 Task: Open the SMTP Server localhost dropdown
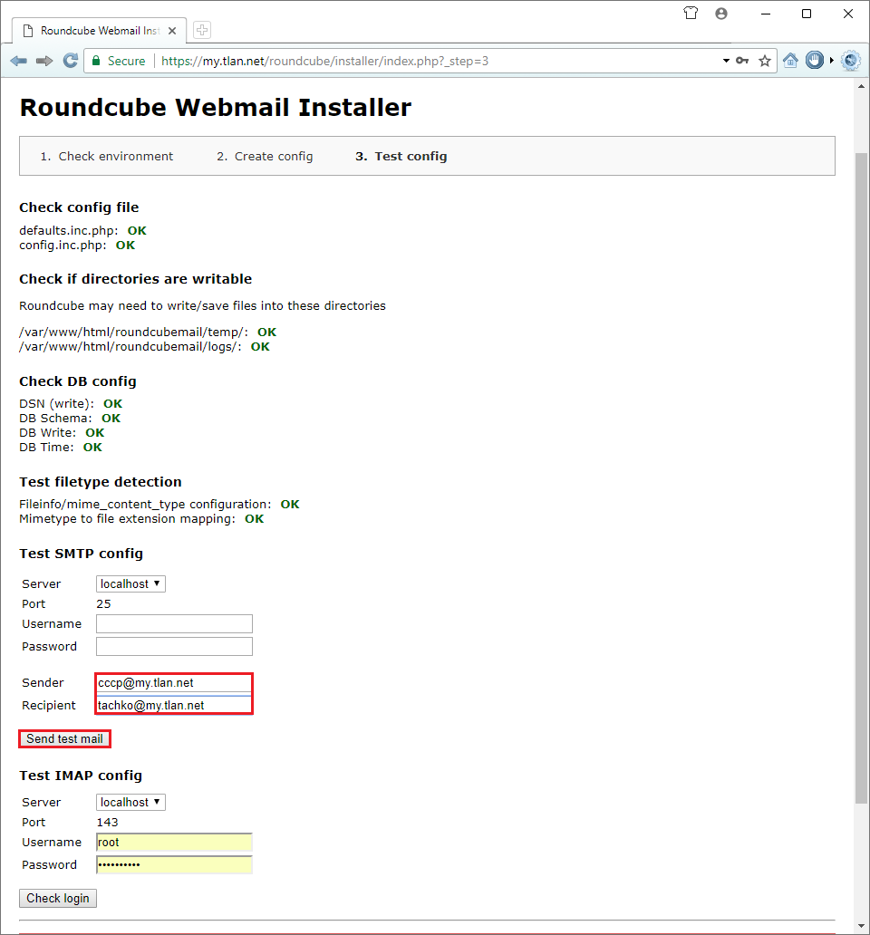(130, 583)
